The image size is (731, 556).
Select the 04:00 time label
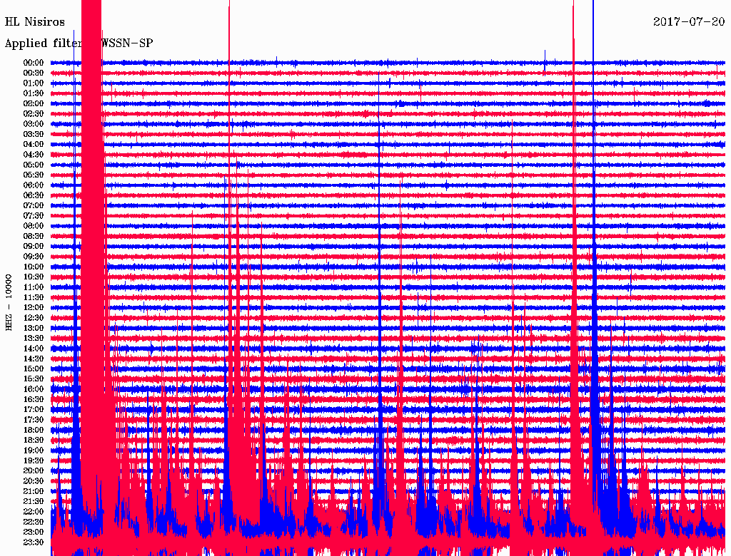(34, 144)
